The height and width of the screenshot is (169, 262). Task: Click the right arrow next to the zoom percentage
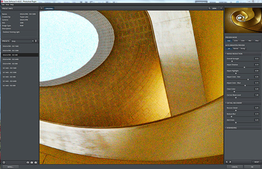pos(221,9)
